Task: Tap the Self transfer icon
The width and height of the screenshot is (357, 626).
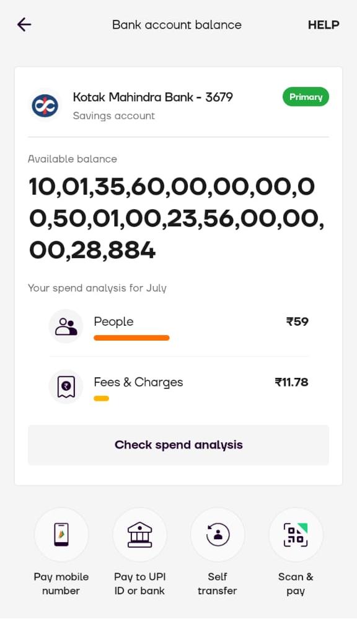Action: tap(218, 535)
